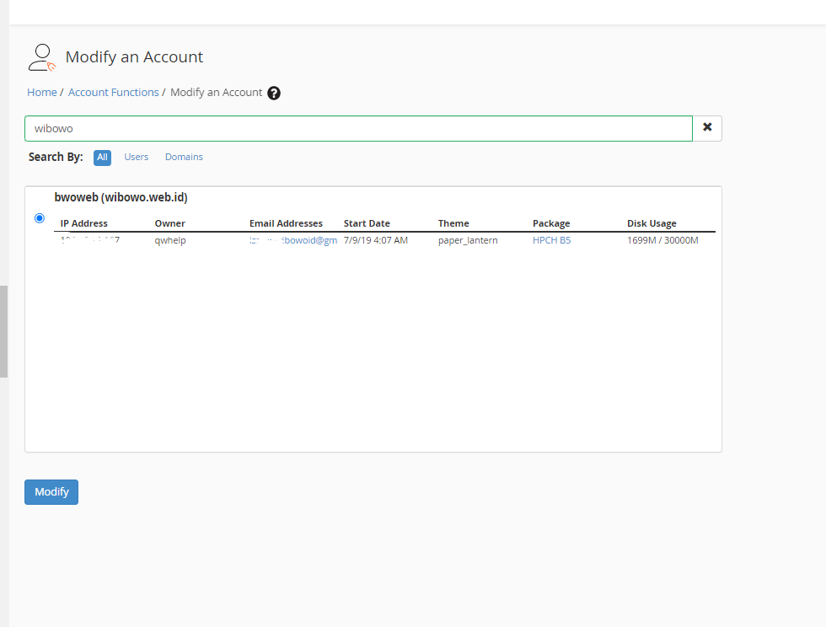
Task: Open help via the question mark icon
Action: pyautogui.click(x=274, y=93)
